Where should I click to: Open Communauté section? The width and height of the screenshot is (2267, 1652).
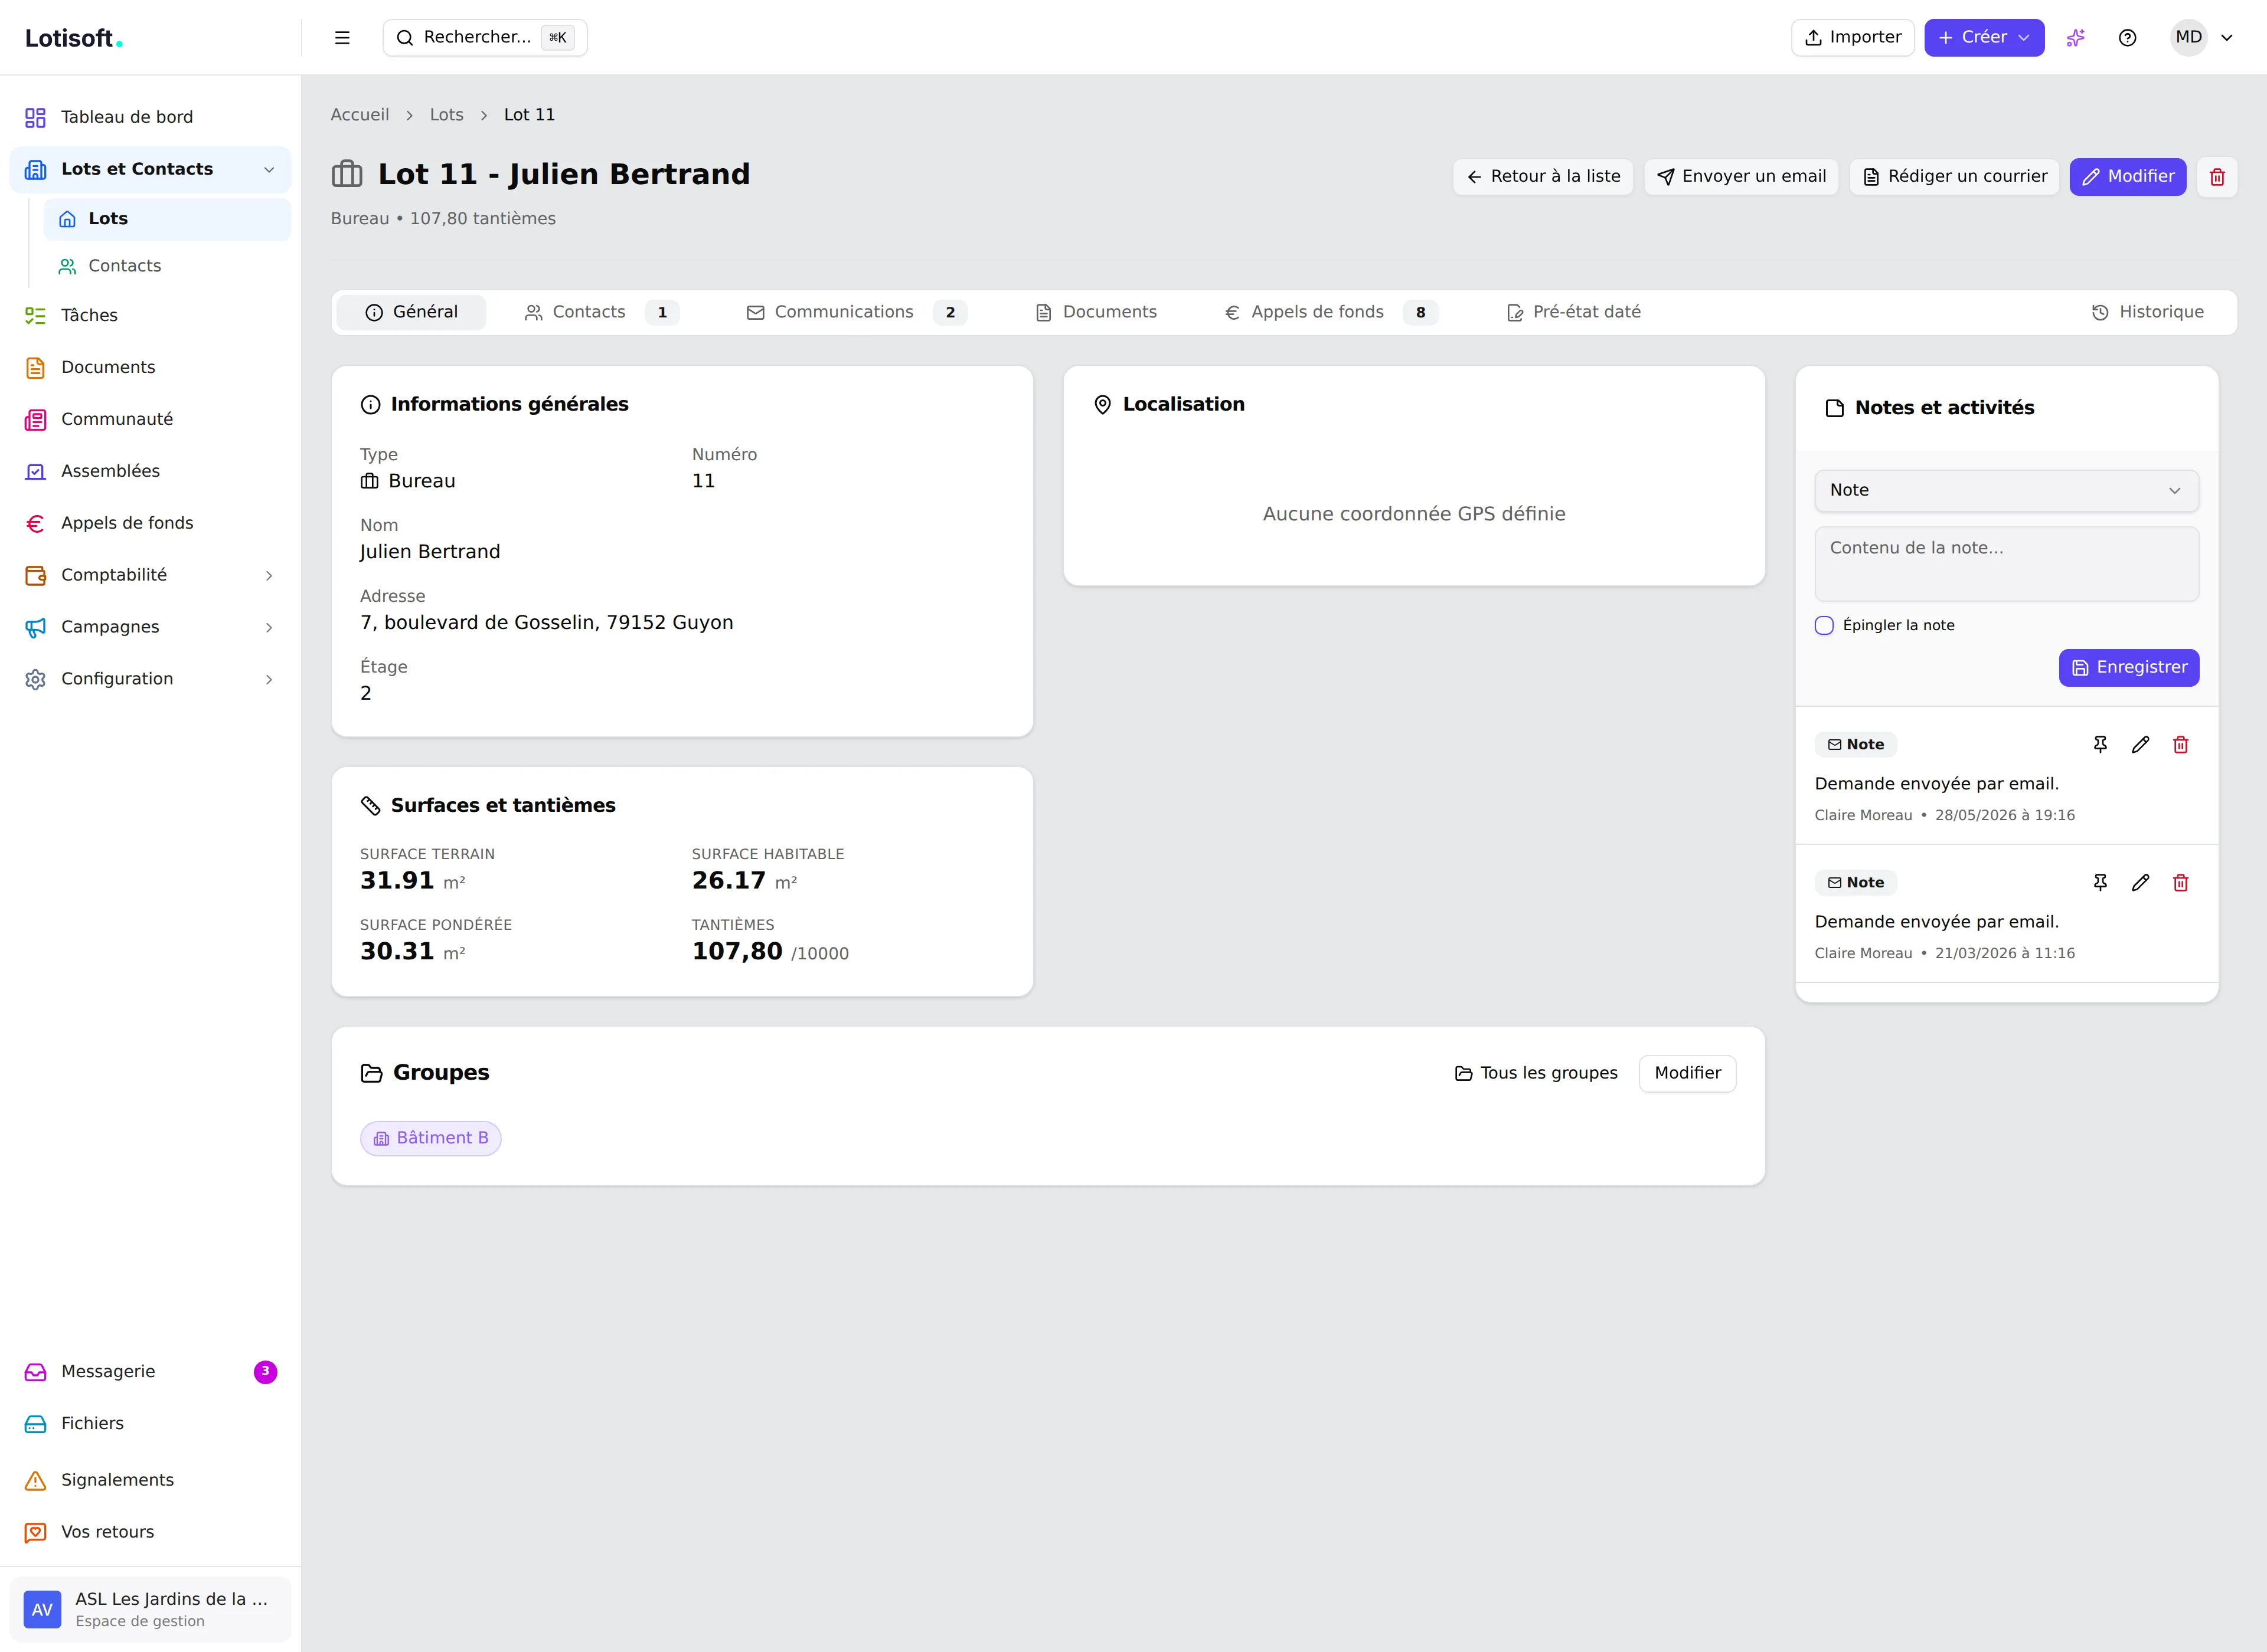pos(150,420)
